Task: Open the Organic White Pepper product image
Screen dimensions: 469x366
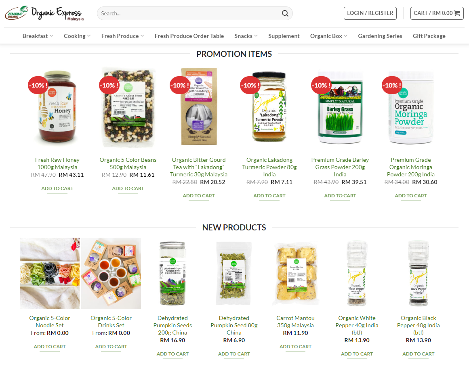Action: pyautogui.click(x=357, y=273)
